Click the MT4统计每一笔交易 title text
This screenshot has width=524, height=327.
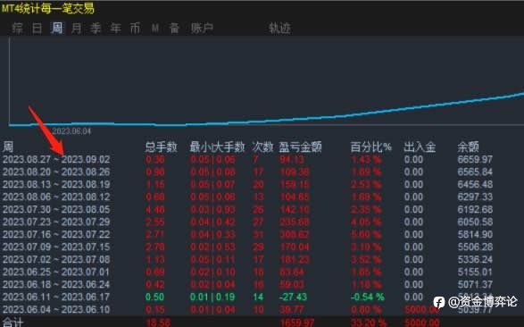48,9
